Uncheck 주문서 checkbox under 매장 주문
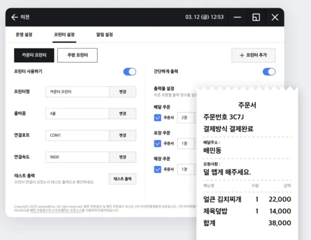This screenshot has width=311, height=240. point(158,169)
